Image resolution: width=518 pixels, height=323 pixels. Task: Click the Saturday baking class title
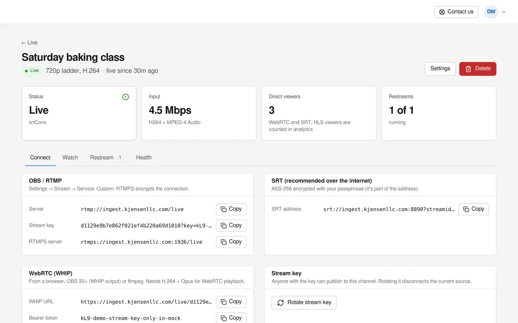pos(73,57)
